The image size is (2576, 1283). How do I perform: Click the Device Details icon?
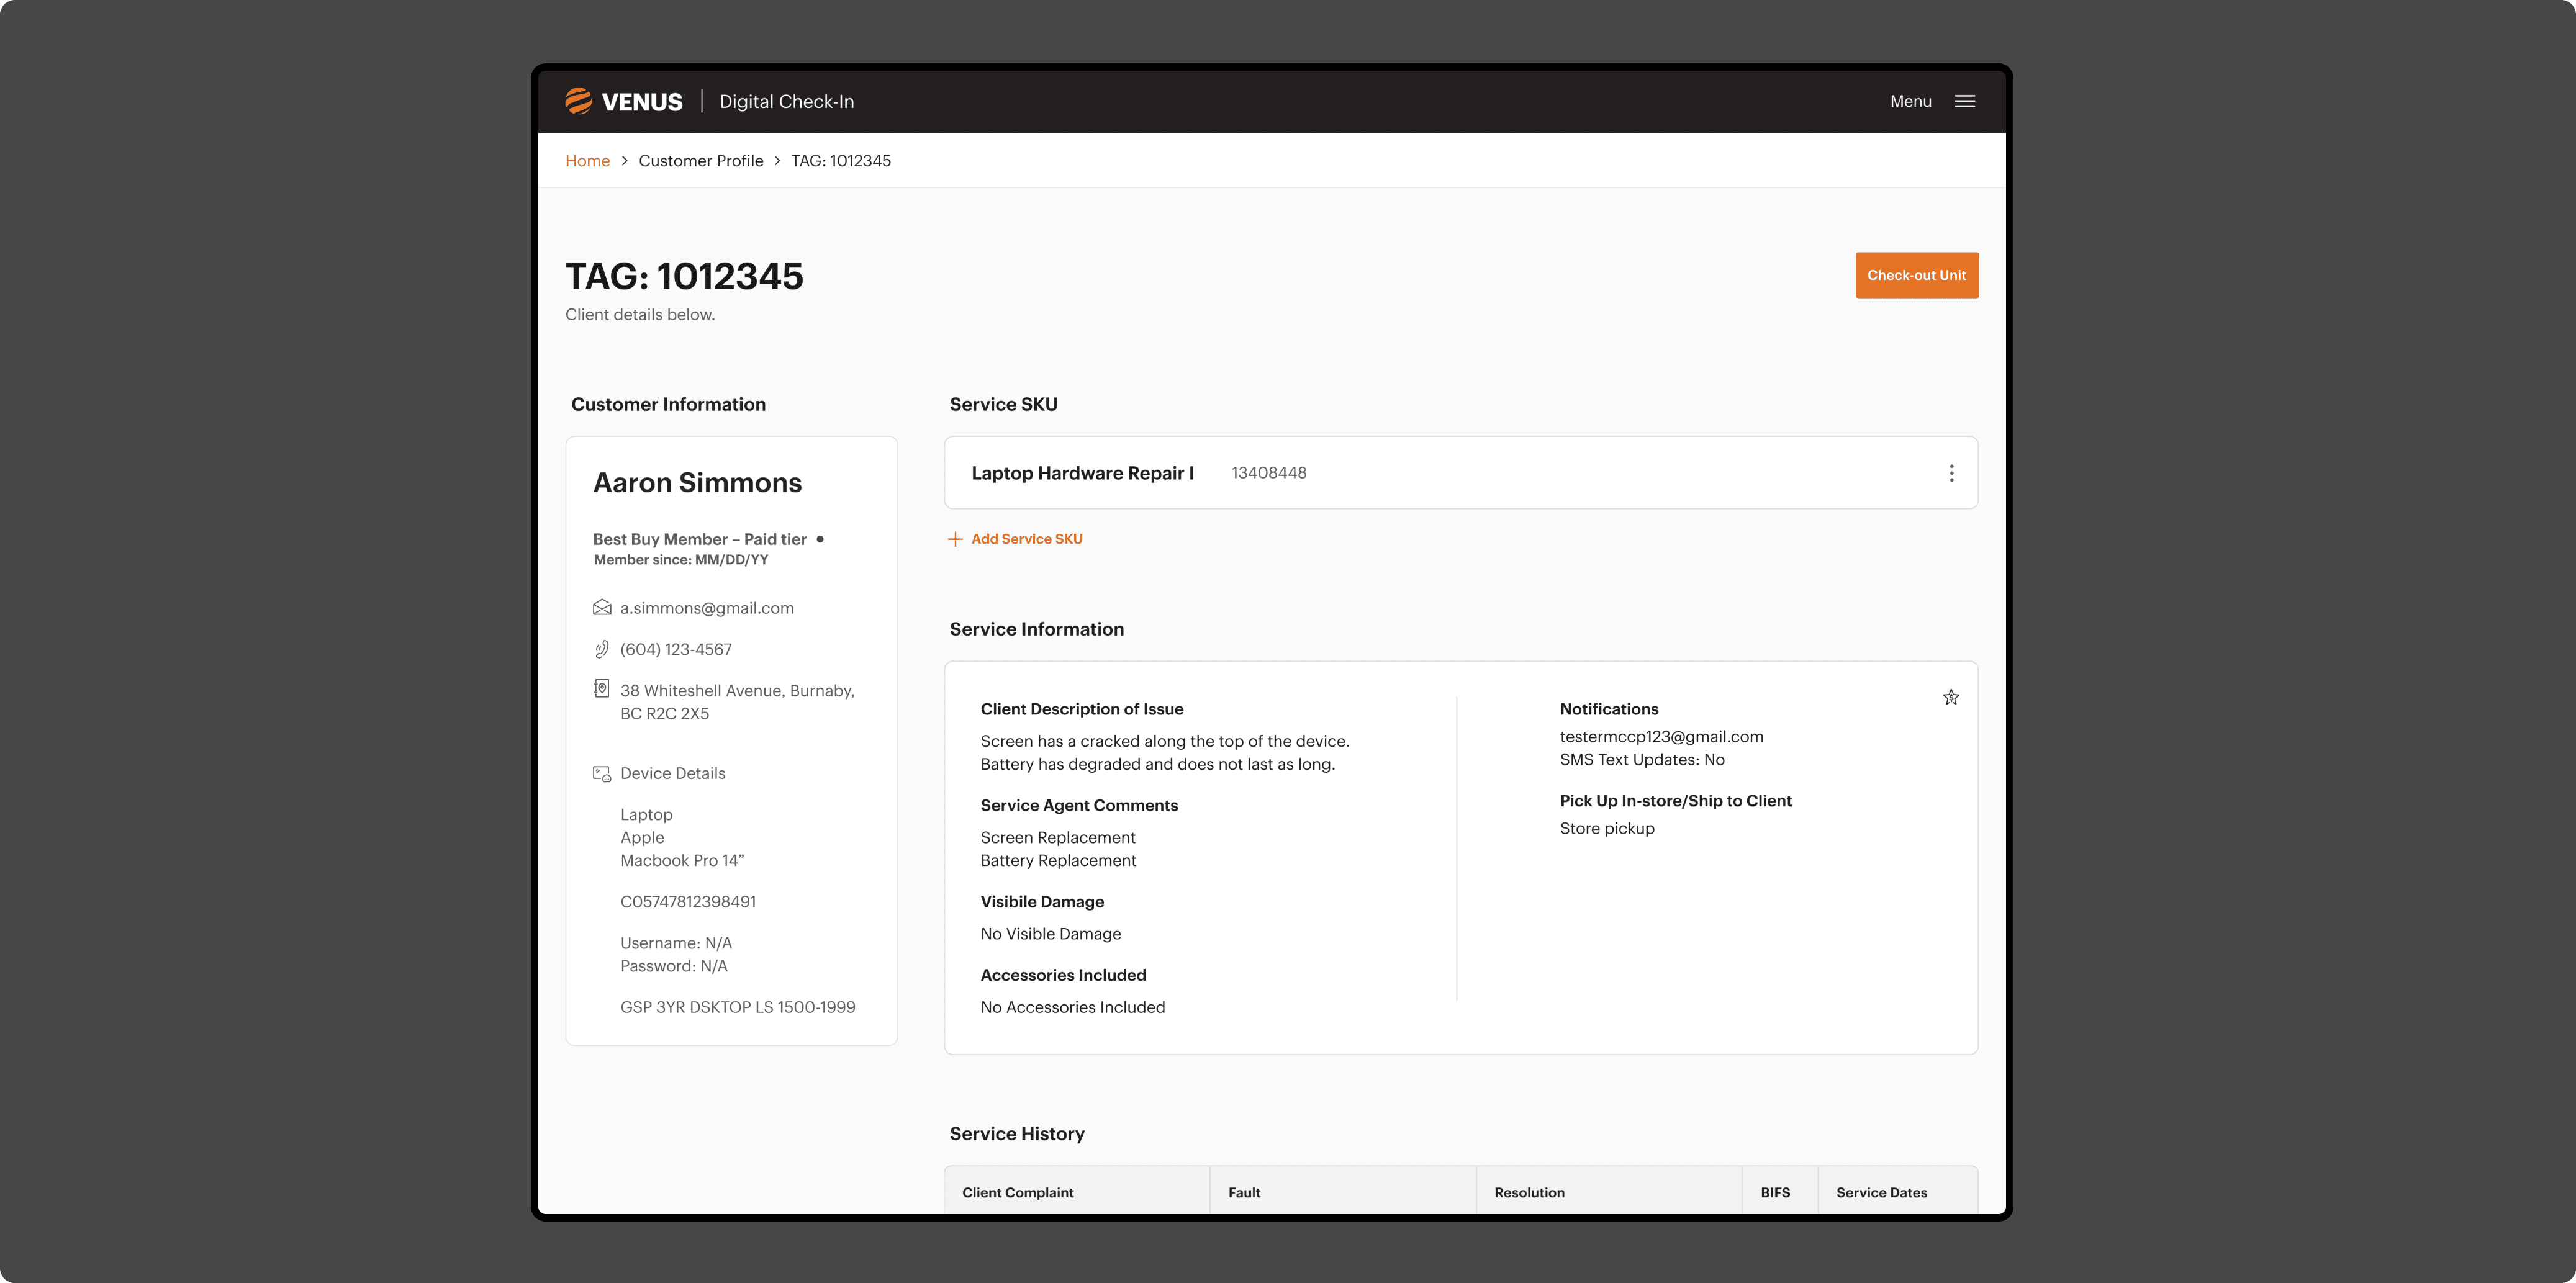tap(602, 773)
